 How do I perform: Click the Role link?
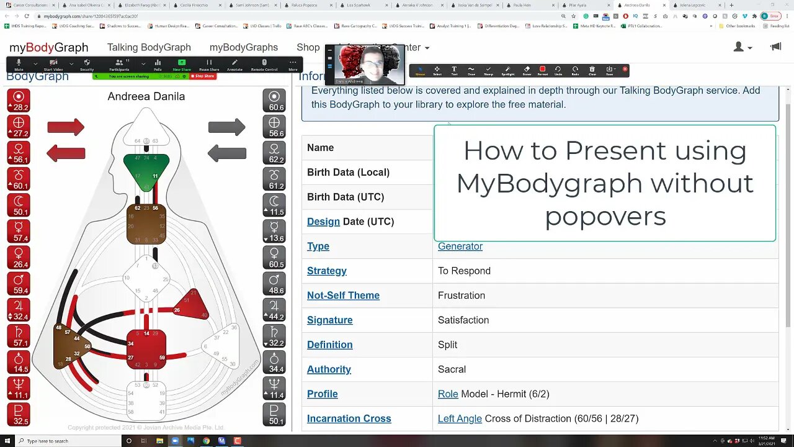[448, 394]
